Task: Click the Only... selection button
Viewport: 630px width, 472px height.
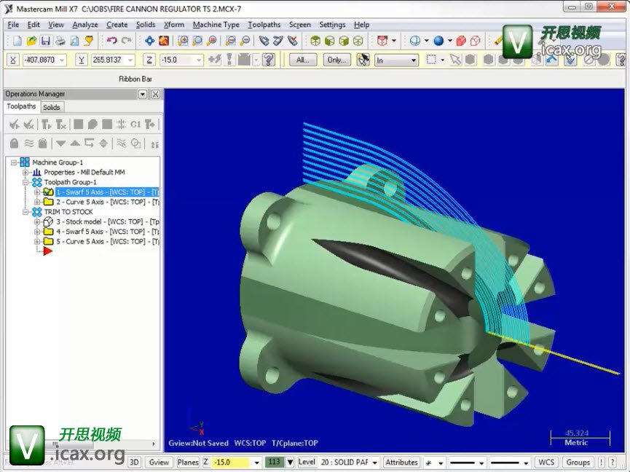Action: coord(336,60)
